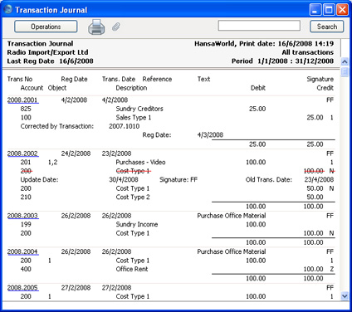352x312 pixels.
Task: Click the 'Reg Date' column header
Action: click(74, 79)
